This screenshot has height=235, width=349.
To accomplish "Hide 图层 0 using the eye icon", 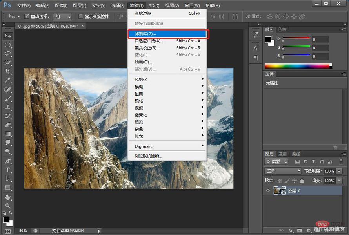I will [268, 190].
